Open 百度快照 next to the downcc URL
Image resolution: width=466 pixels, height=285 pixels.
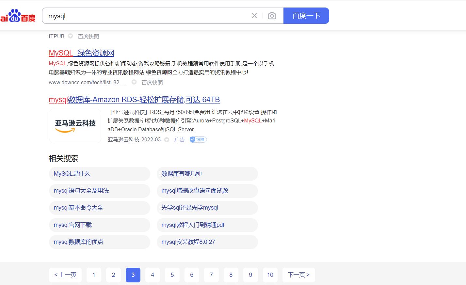pyautogui.click(x=152, y=83)
